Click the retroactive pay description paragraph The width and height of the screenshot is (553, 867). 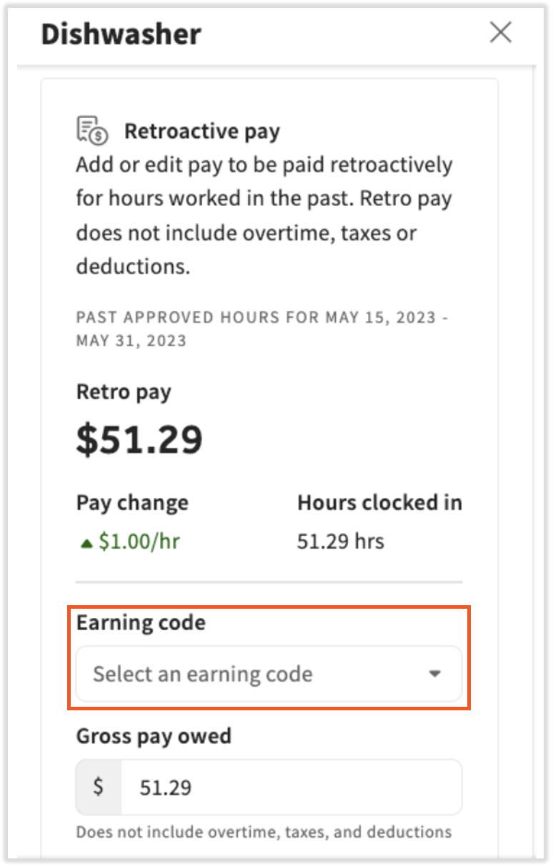tap(264, 216)
